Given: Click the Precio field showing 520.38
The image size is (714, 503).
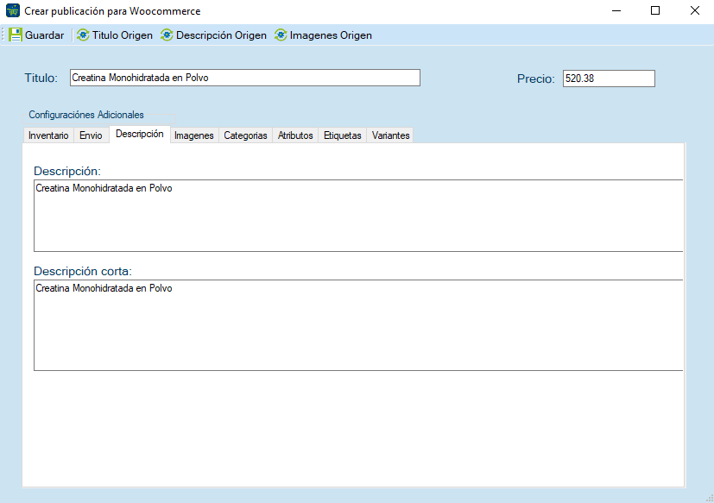Looking at the screenshot, I should 609,79.
